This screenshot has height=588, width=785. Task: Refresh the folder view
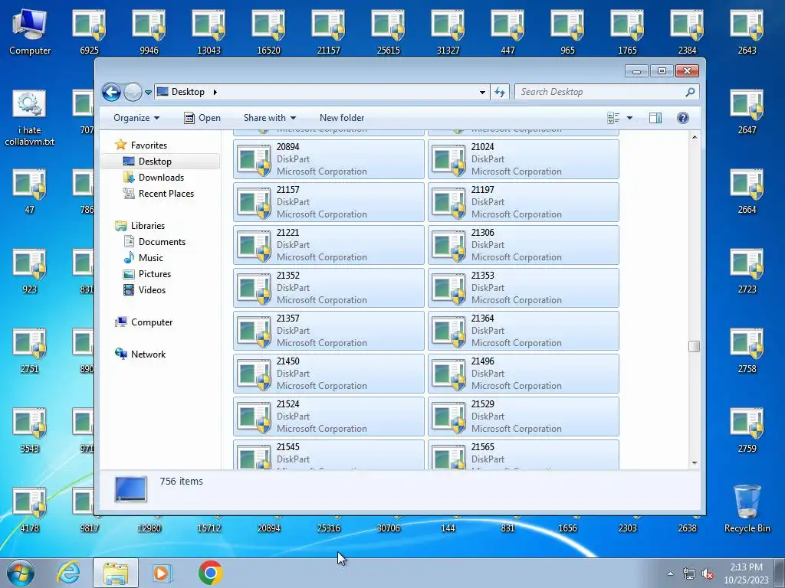[500, 92]
